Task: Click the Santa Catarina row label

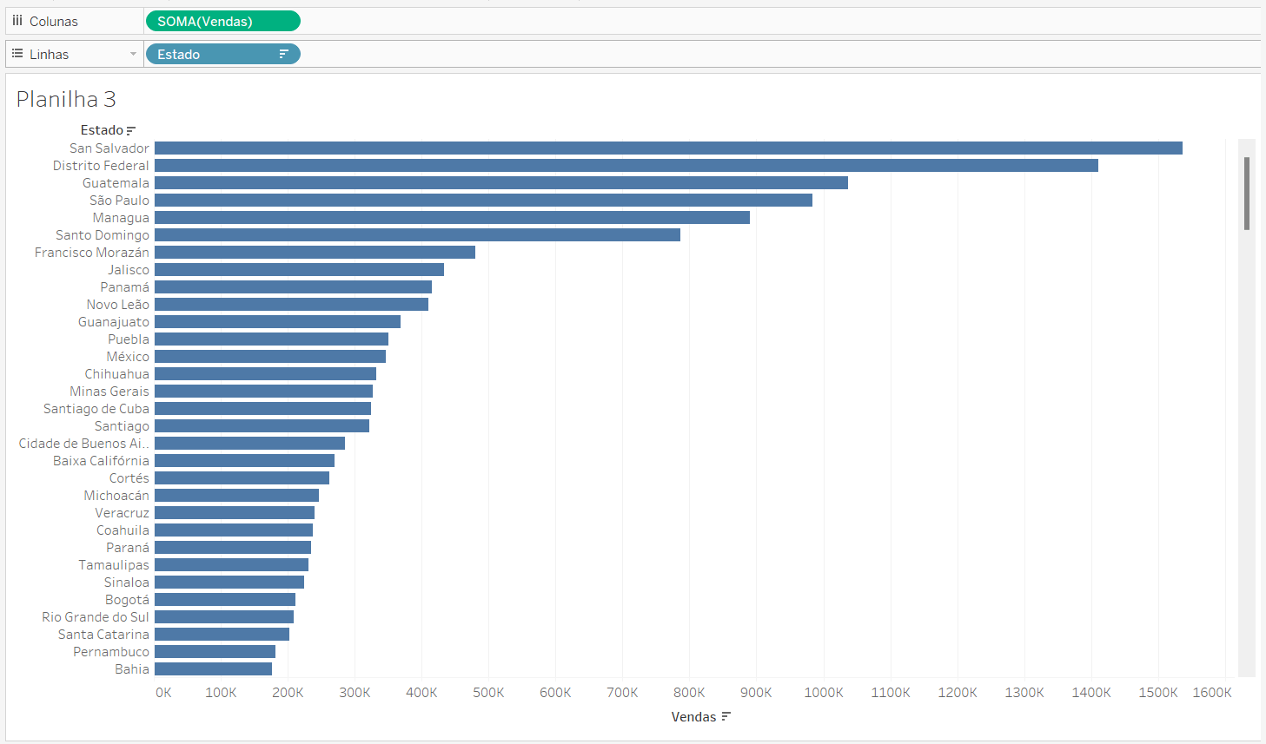Action: tap(103, 635)
